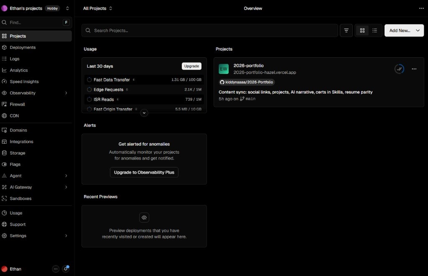The height and width of the screenshot is (276, 428).
Task: Expand the usage list with chevron
Action: tap(144, 113)
